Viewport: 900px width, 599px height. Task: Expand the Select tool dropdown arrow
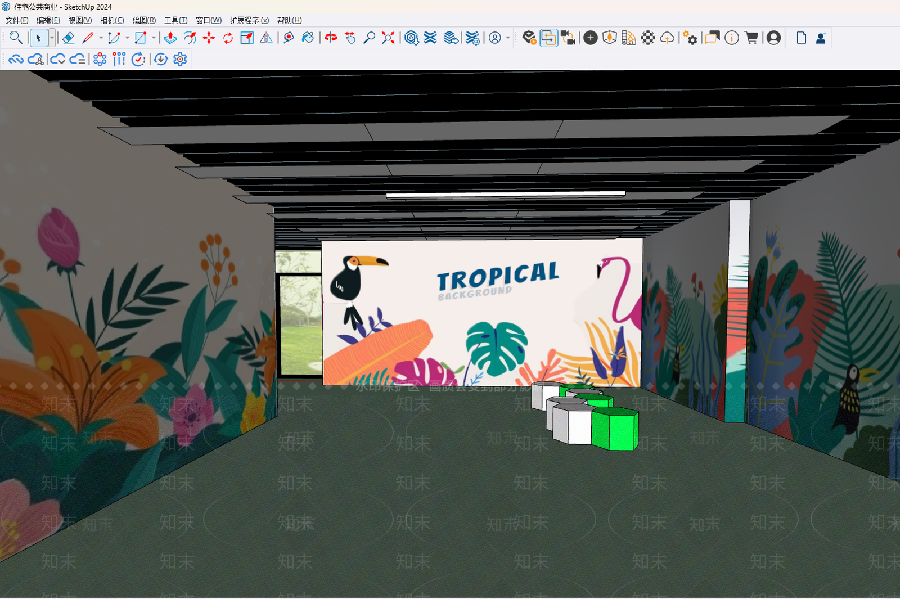click(52, 38)
